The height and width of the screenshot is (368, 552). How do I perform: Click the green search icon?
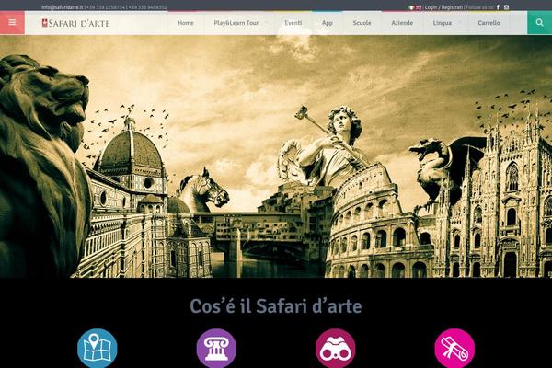(539, 22)
